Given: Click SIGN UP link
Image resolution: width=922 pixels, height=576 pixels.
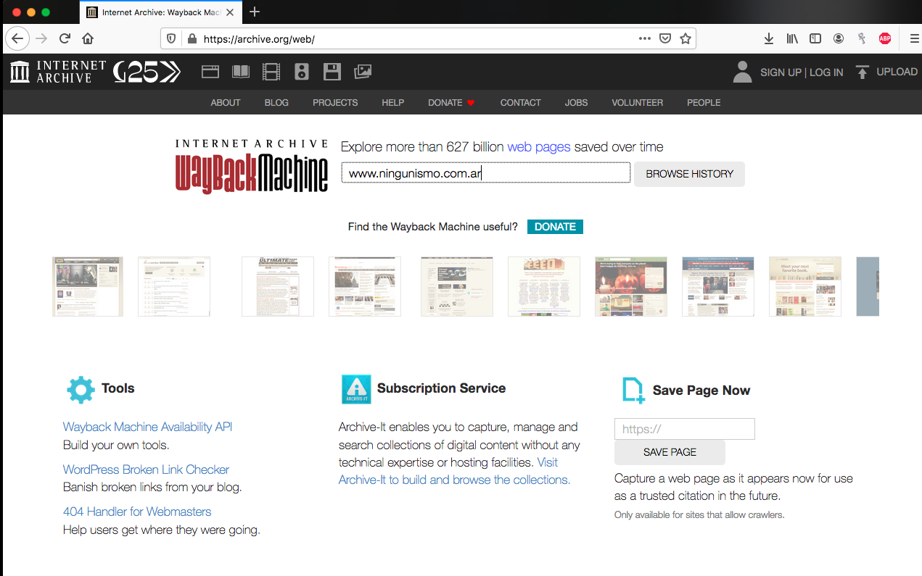Looking at the screenshot, I should pyautogui.click(x=781, y=72).
